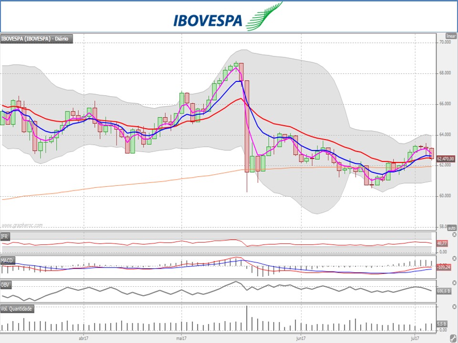Viewport: 458px width, 343px height.
Task: Close the MACD indicator panel
Action: tap(454, 258)
